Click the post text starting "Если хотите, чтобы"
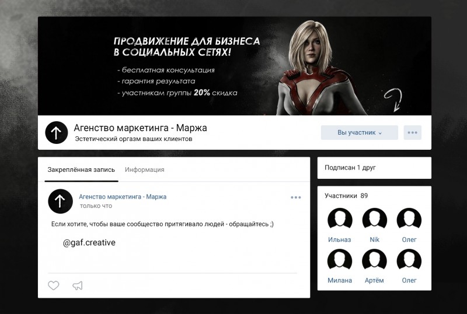The image size is (467, 314). point(162,224)
